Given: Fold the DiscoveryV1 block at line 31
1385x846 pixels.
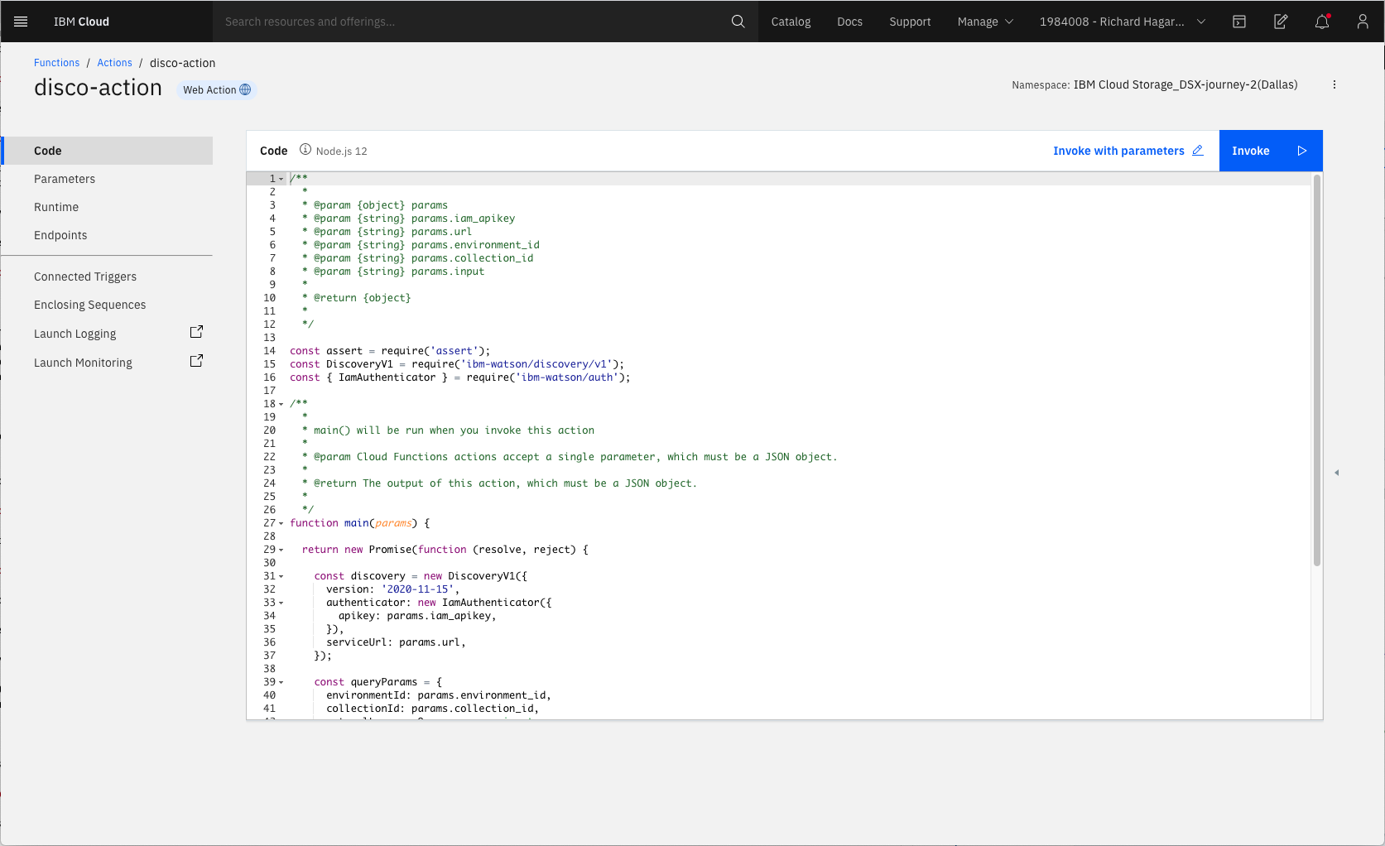Looking at the screenshot, I should (281, 576).
